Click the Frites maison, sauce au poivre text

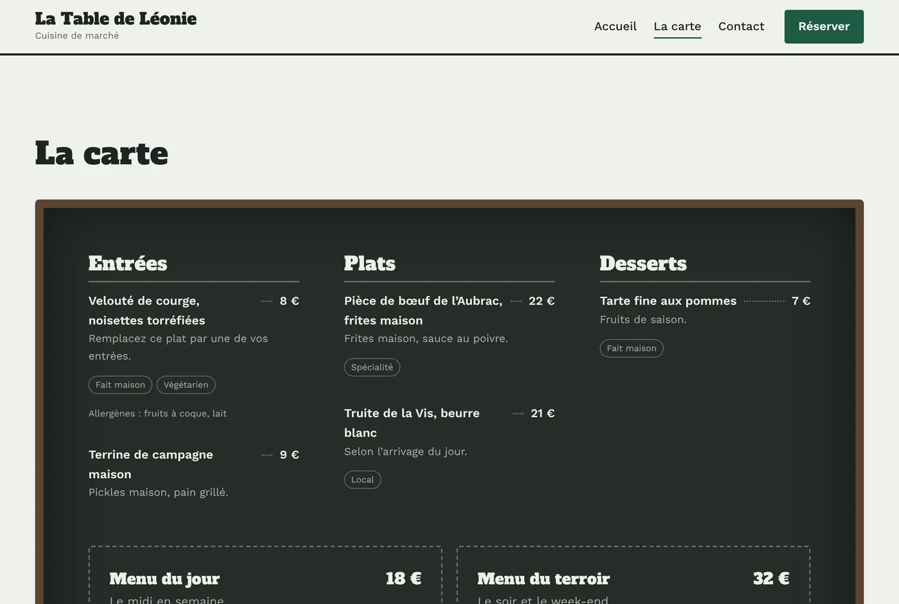pyautogui.click(x=426, y=338)
